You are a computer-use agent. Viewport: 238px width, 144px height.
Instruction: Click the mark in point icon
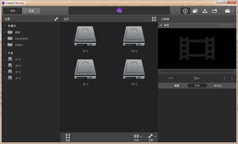point(225,78)
